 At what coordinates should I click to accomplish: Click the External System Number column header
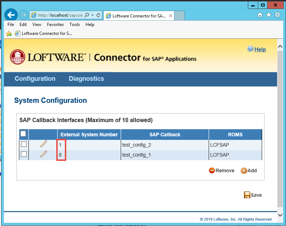click(89, 135)
